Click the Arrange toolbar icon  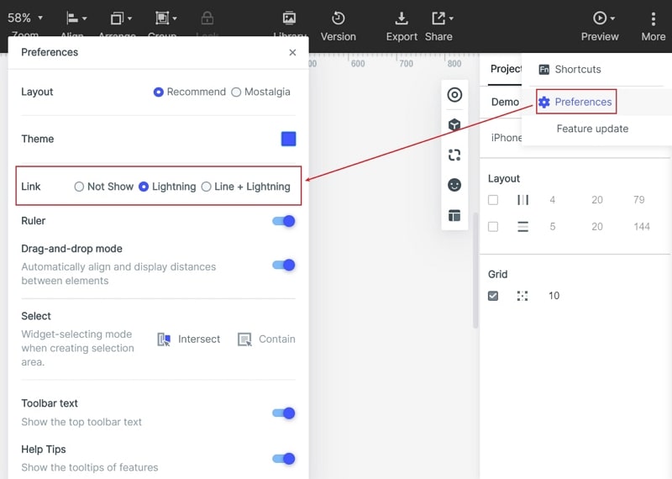pyautogui.click(x=117, y=18)
